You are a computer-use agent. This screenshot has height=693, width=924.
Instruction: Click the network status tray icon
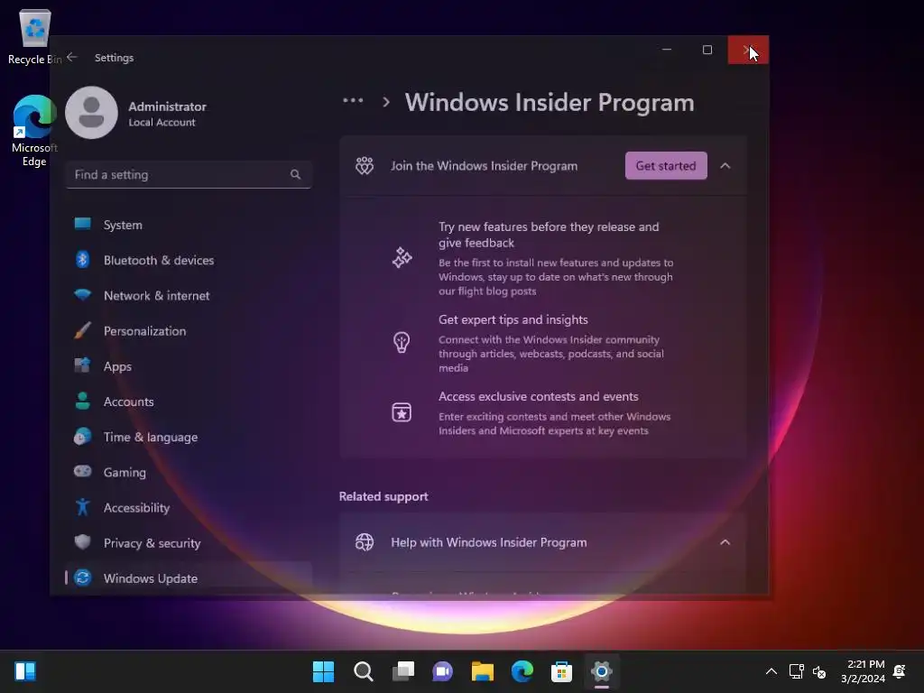coord(796,671)
